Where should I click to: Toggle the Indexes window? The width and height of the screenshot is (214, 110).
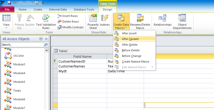click(x=105, y=20)
